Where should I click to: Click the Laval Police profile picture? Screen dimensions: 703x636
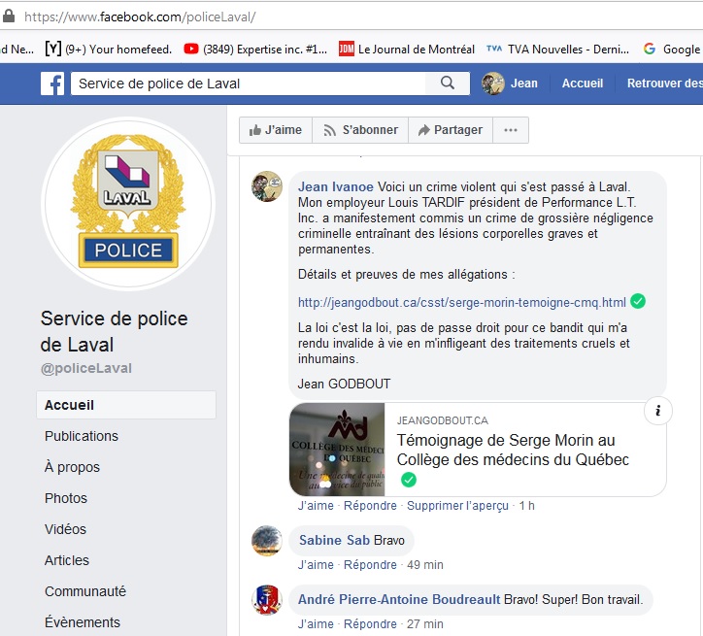point(127,204)
